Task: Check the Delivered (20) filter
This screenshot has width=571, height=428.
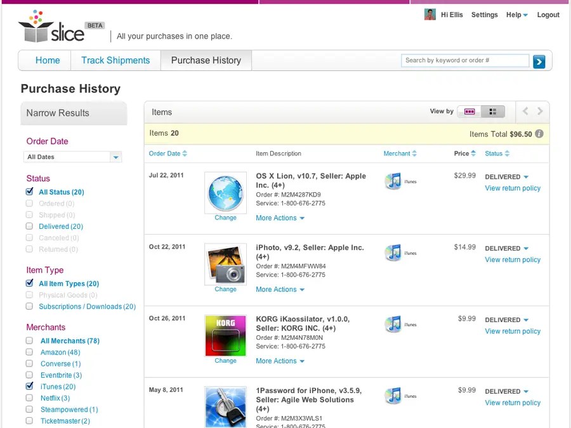Action: pos(29,226)
